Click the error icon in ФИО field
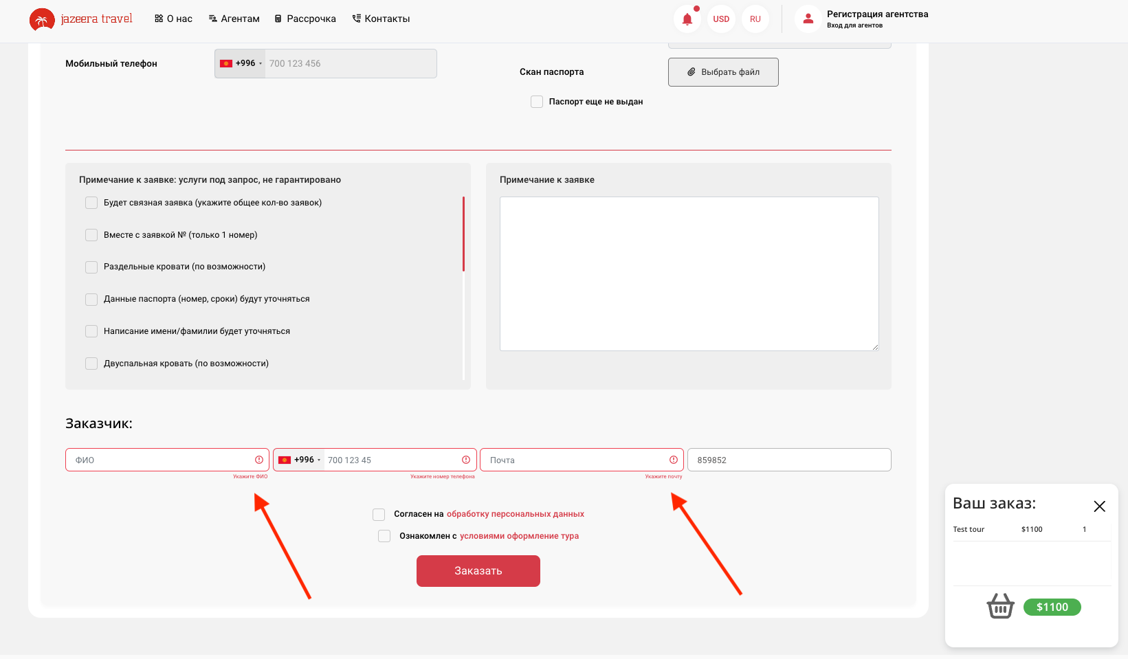The image size is (1128, 659). click(x=259, y=460)
